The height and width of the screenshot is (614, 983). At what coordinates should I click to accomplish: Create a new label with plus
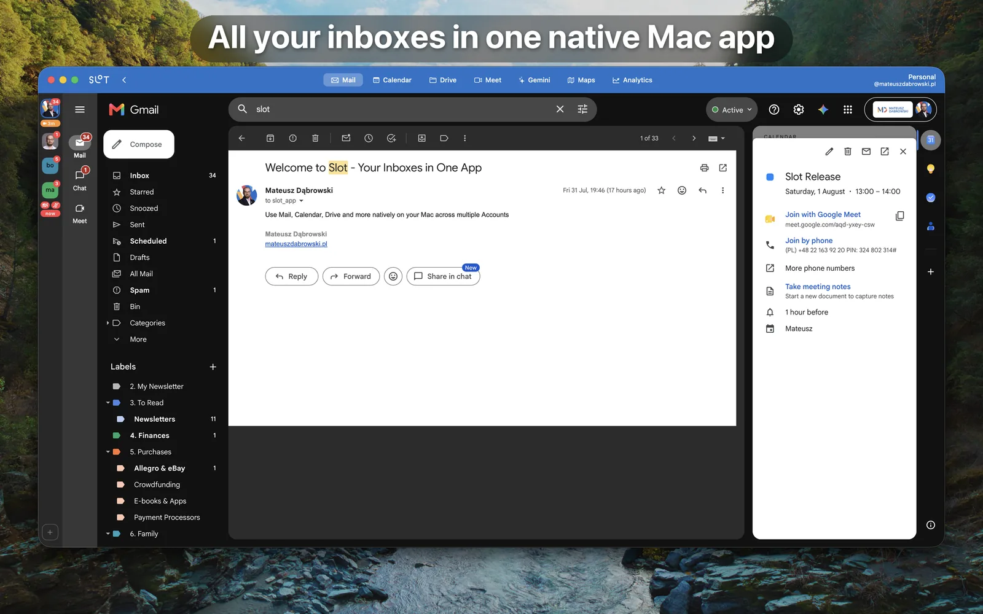[213, 367]
